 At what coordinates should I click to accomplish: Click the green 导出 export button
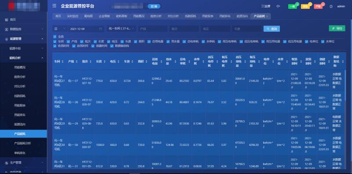click(337, 28)
